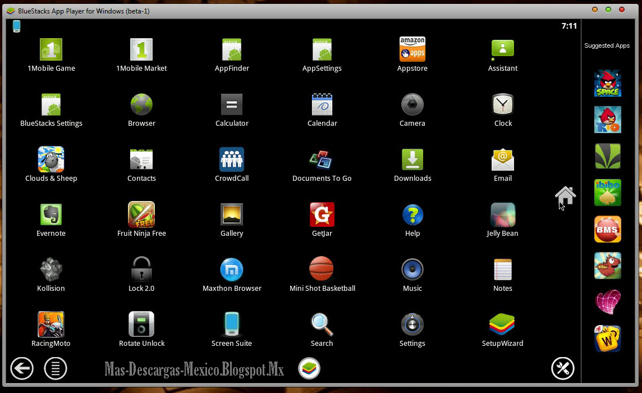This screenshot has height=393, width=642.
Task: Open suggested app Angry Birds Rio
Action: (x=608, y=120)
